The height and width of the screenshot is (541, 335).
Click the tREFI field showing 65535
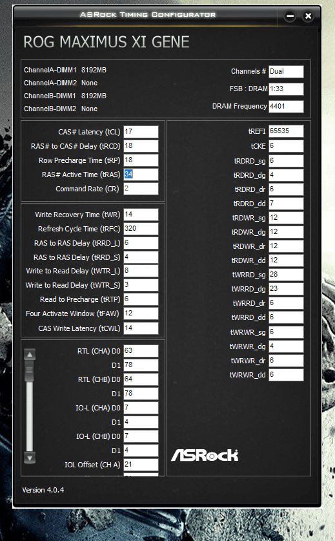coord(286,131)
